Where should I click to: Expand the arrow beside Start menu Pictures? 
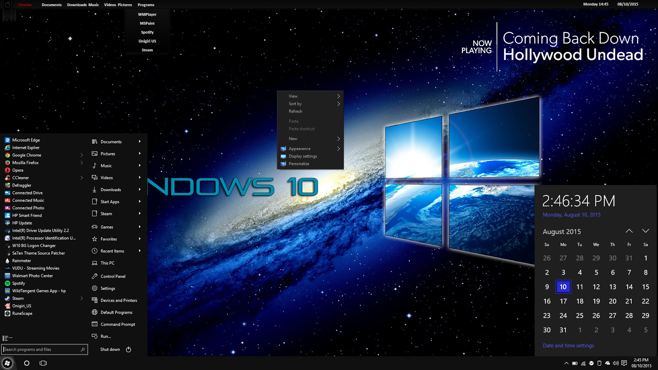coord(140,154)
